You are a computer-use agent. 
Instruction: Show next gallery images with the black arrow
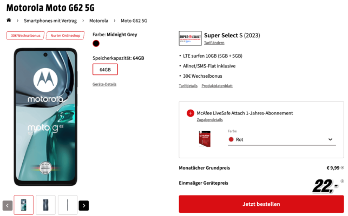pyautogui.click(x=84, y=206)
